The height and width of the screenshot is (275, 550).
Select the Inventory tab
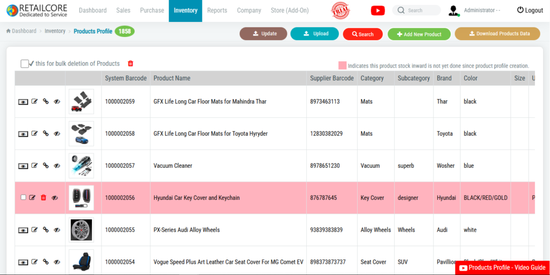tap(185, 11)
